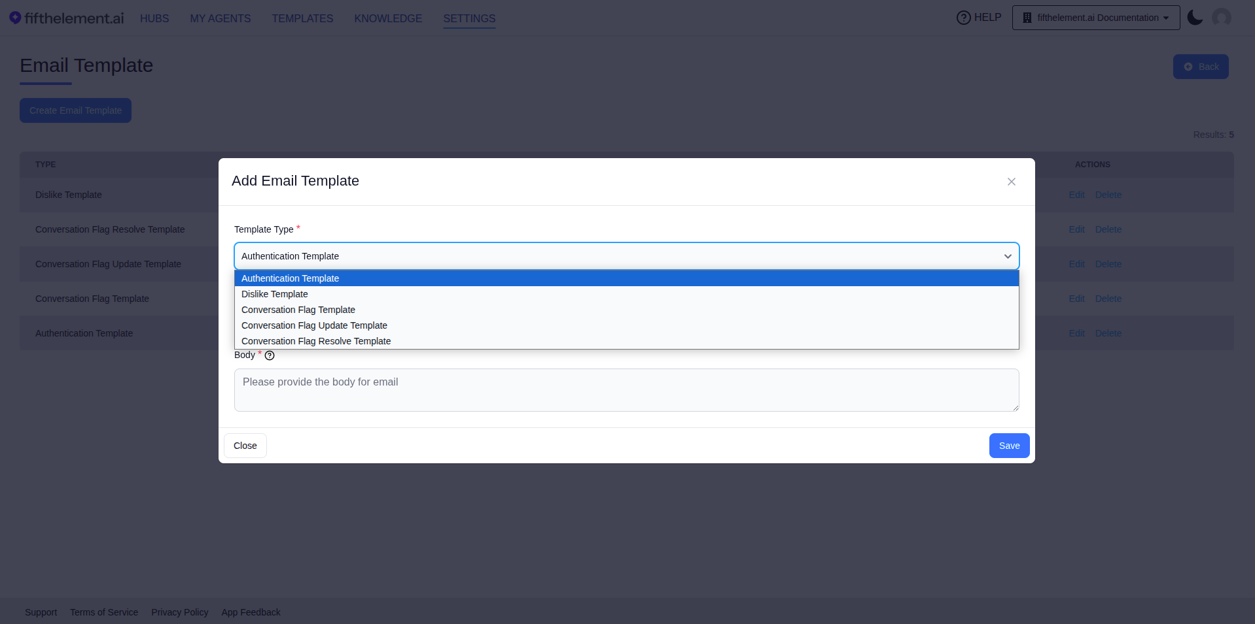Open the TEMPLATES menu

pyautogui.click(x=302, y=18)
